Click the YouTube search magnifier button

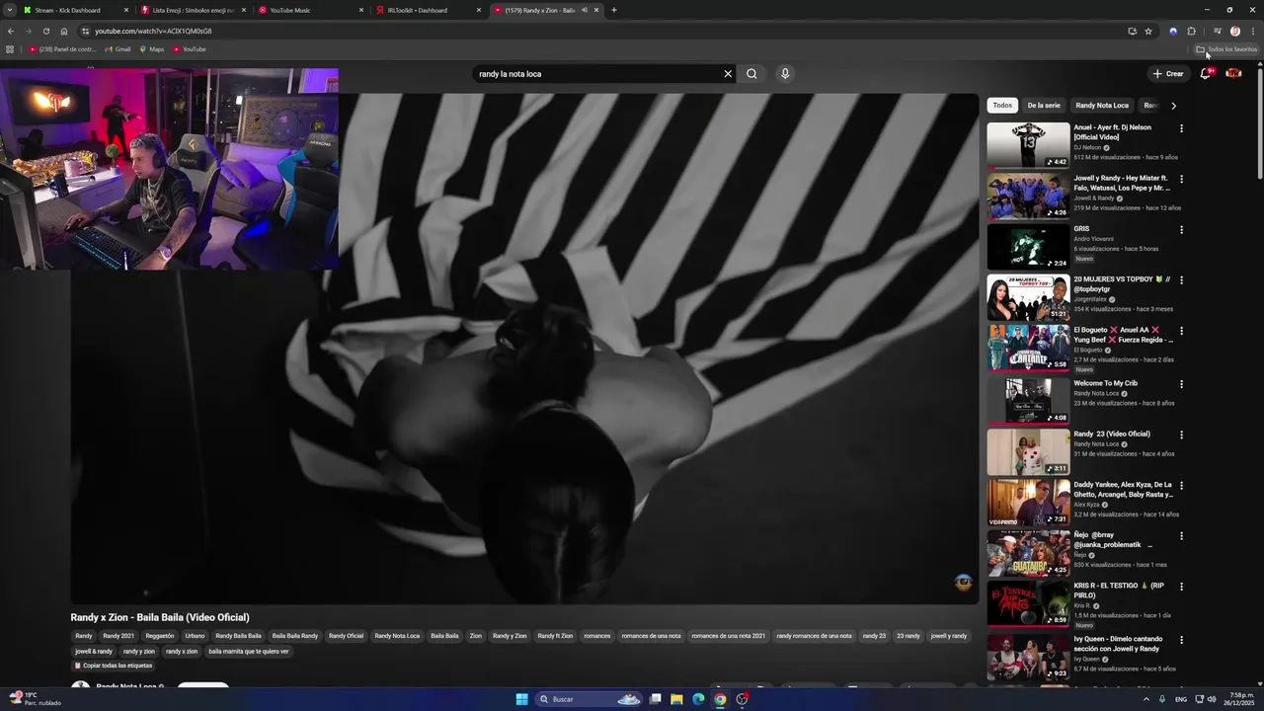pos(751,74)
